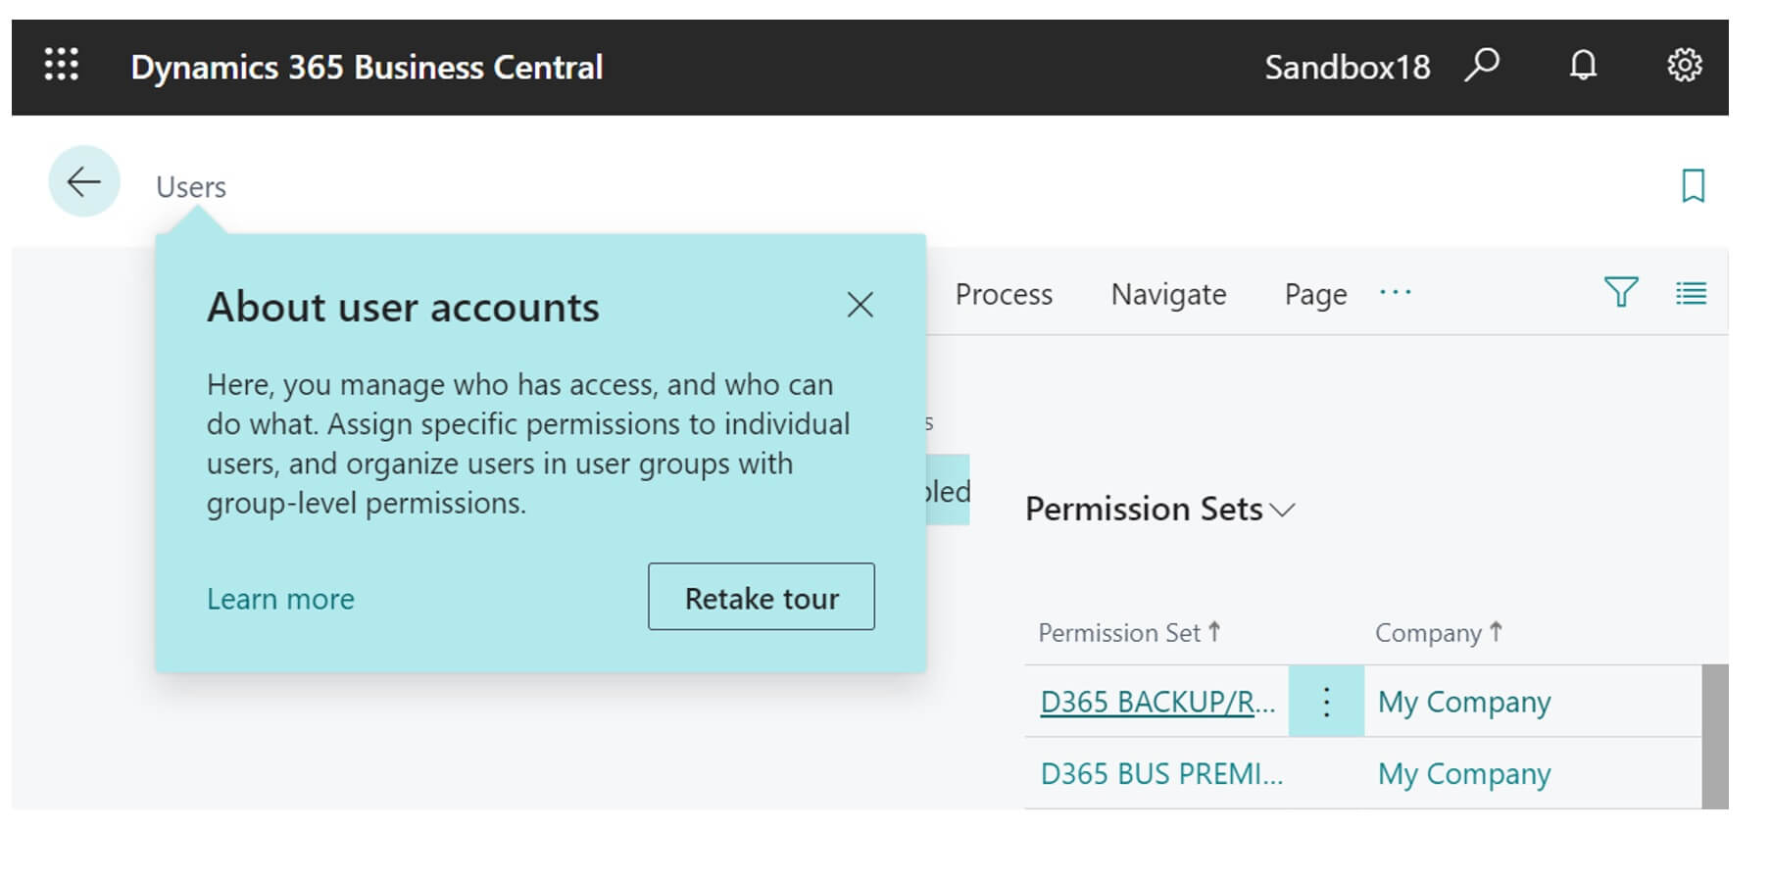
Task: Open the Page menu
Action: pyautogui.click(x=1315, y=294)
